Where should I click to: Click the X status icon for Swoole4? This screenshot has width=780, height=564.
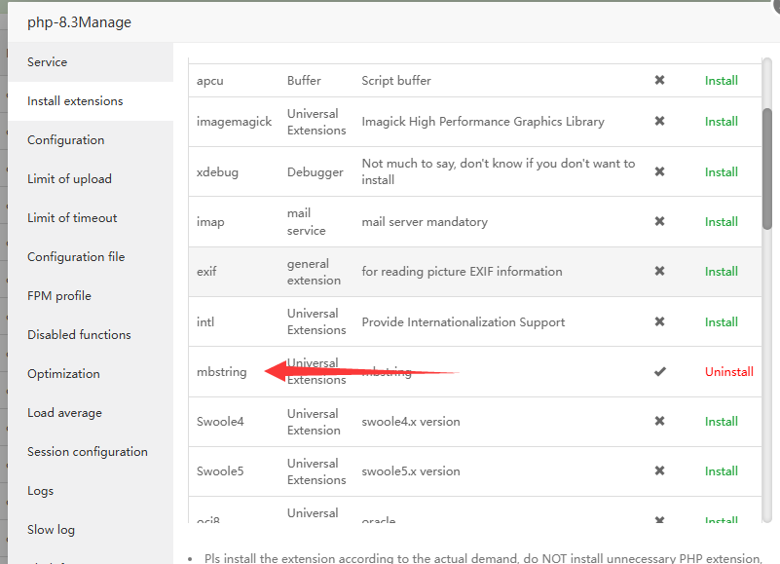pyautogui.click(x=659, y=422)
